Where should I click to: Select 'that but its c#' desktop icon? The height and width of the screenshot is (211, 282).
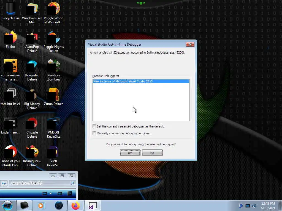[x=11, y=96]
